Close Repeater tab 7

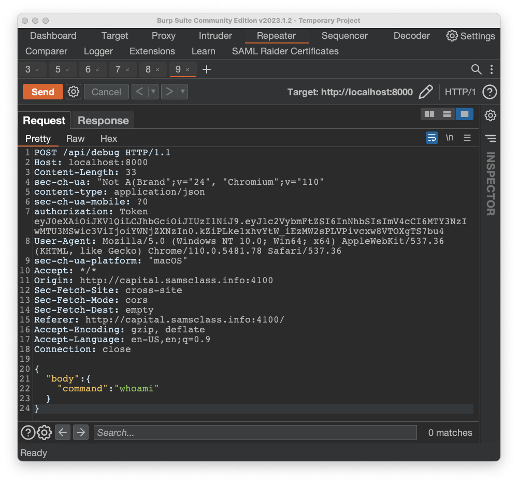(x=127, y=70)
